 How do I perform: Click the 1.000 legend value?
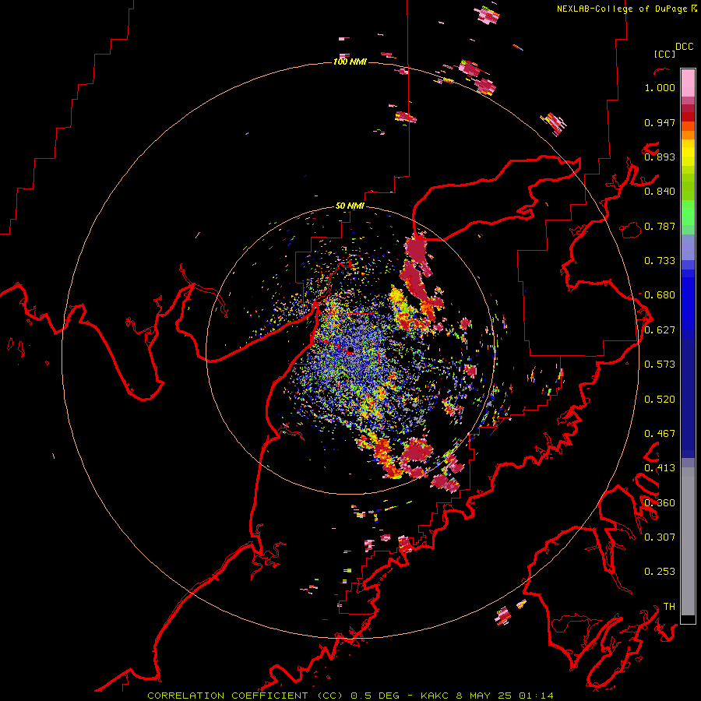(660, 87)
